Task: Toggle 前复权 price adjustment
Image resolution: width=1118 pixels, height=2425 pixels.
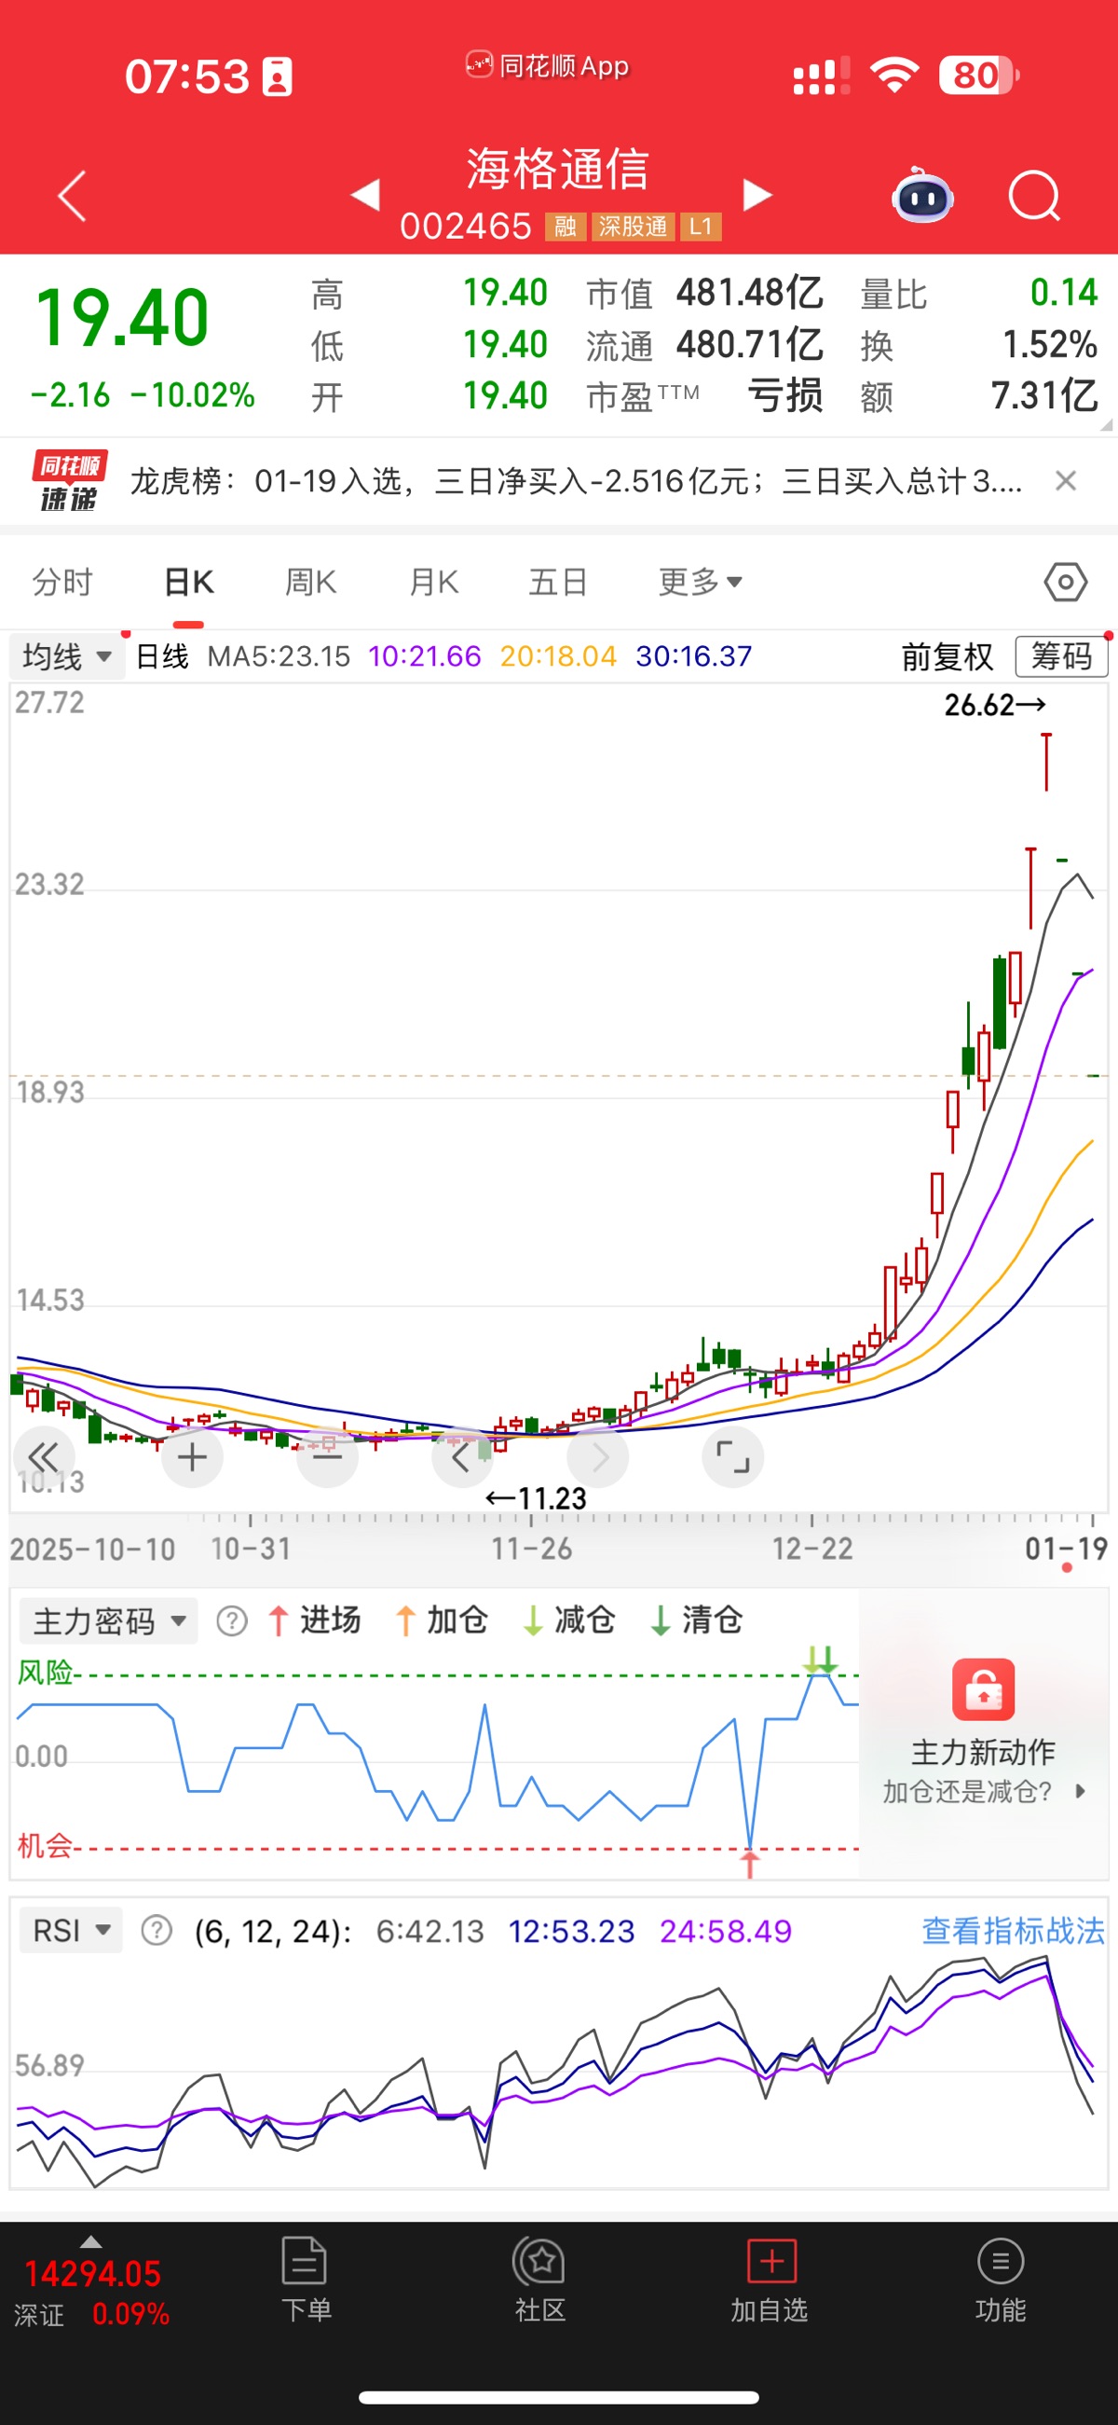Action: pyautogui.click(x=947, y=656)
